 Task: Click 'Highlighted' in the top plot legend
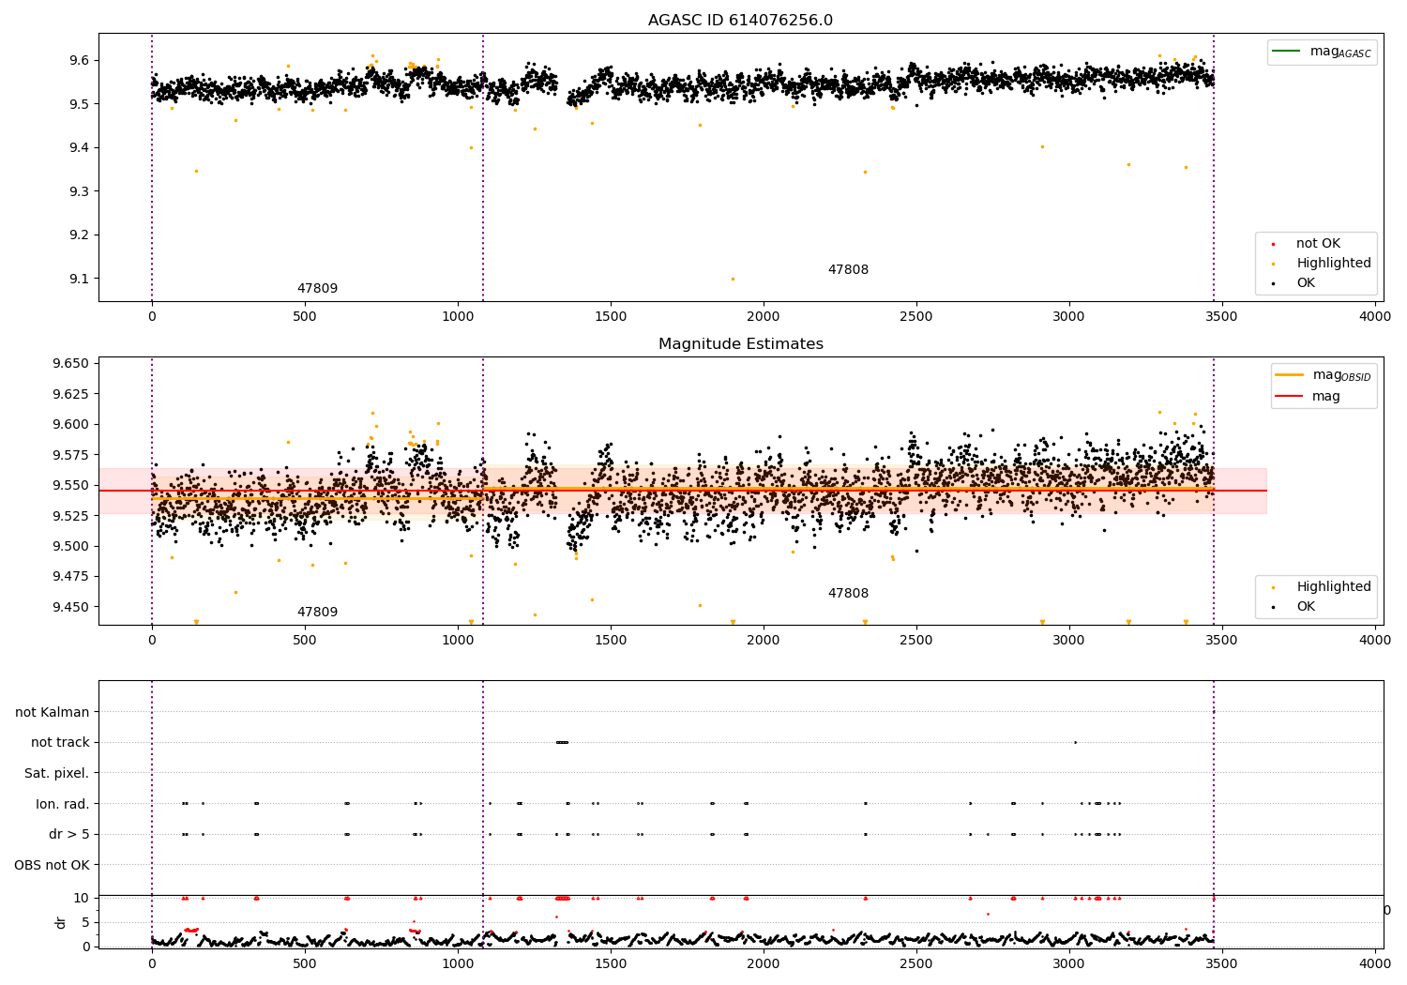pyautogui.click(x=1334, y=264)
